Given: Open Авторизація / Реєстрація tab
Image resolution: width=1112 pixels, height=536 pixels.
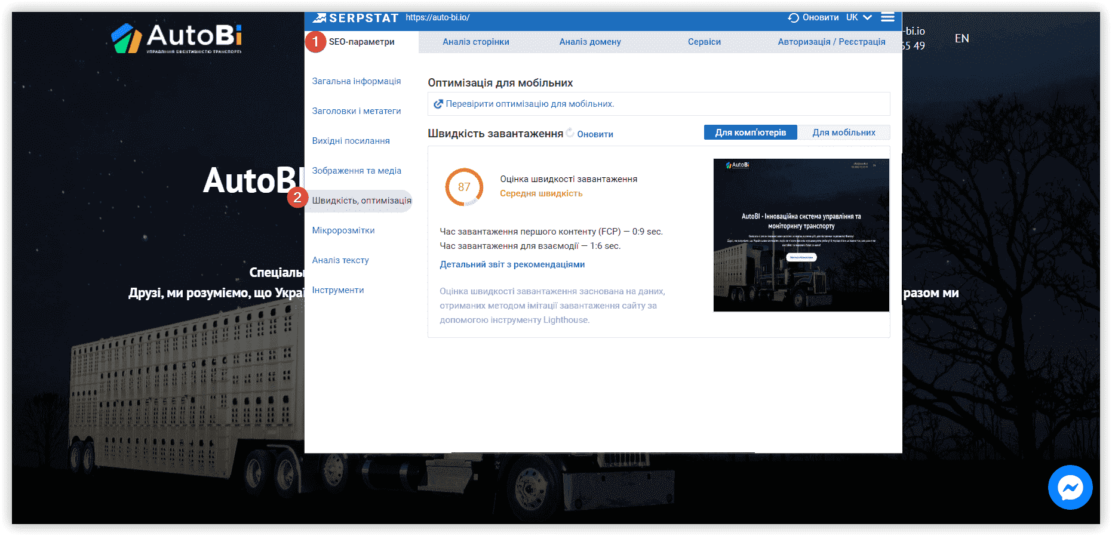Looking at the screenshot, I should coord(831,42).
